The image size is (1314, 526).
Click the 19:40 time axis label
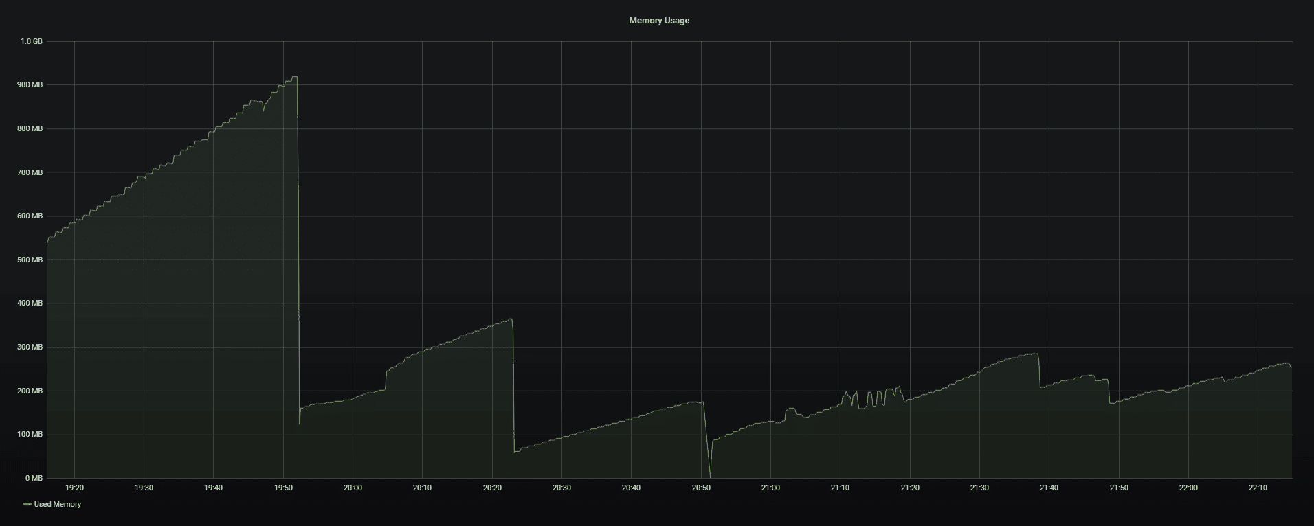point(213,488)
